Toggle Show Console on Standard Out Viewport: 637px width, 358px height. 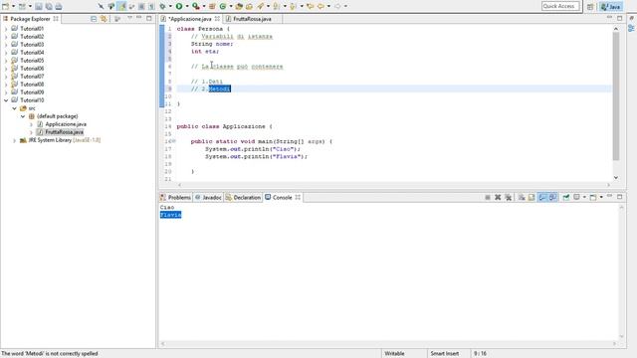coord(542,197)
